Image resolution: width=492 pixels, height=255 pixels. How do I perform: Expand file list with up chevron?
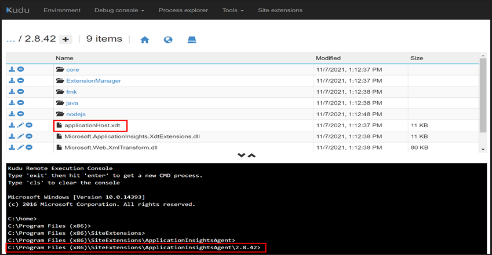(x=252, y=155)
